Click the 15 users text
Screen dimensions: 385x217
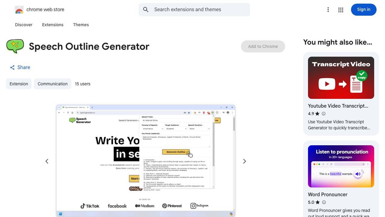pos(82,84)
